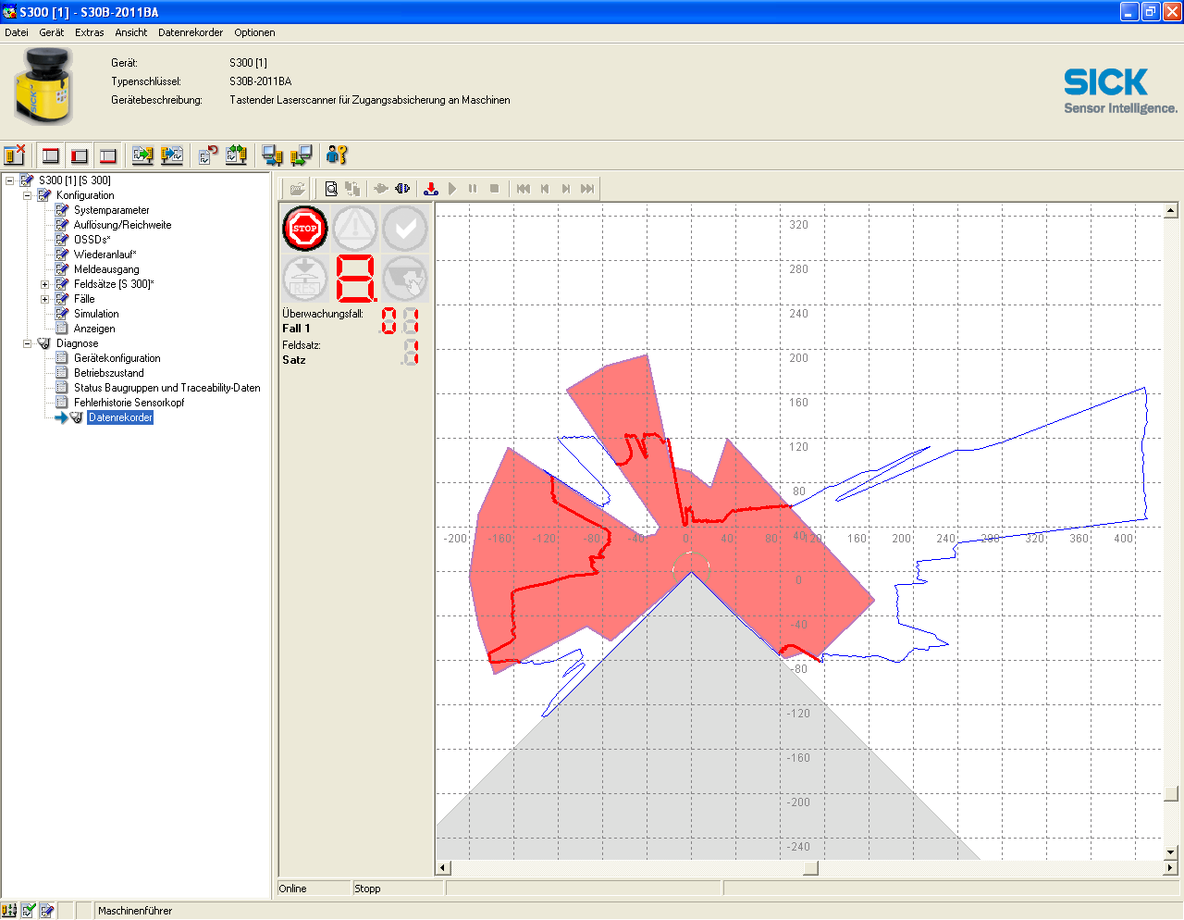The width and height of the screenshot is (1184, 920).
Task: Collapse the Diagnose tree node
Action: click(27, 343)
